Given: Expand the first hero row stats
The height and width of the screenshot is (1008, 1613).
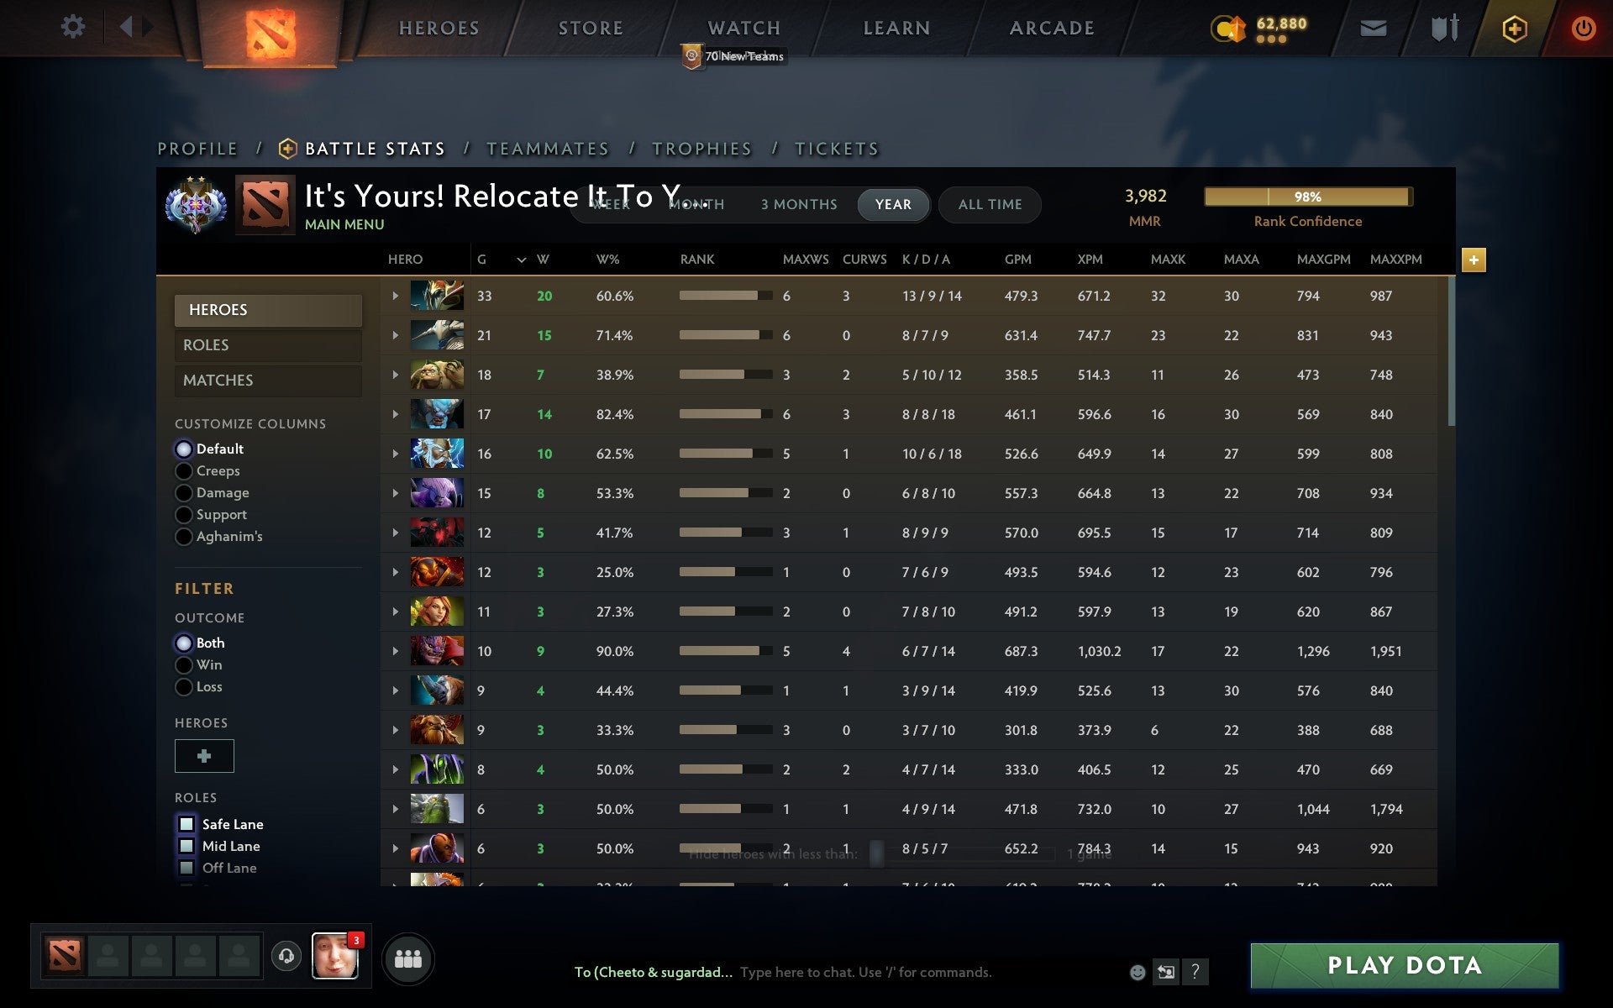Looking at the screenshot, I should [395, 295].
